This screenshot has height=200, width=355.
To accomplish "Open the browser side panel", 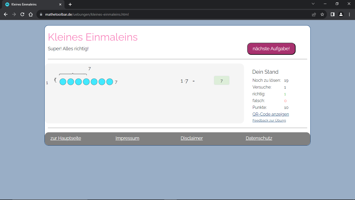I will click(x=332, y=15).
